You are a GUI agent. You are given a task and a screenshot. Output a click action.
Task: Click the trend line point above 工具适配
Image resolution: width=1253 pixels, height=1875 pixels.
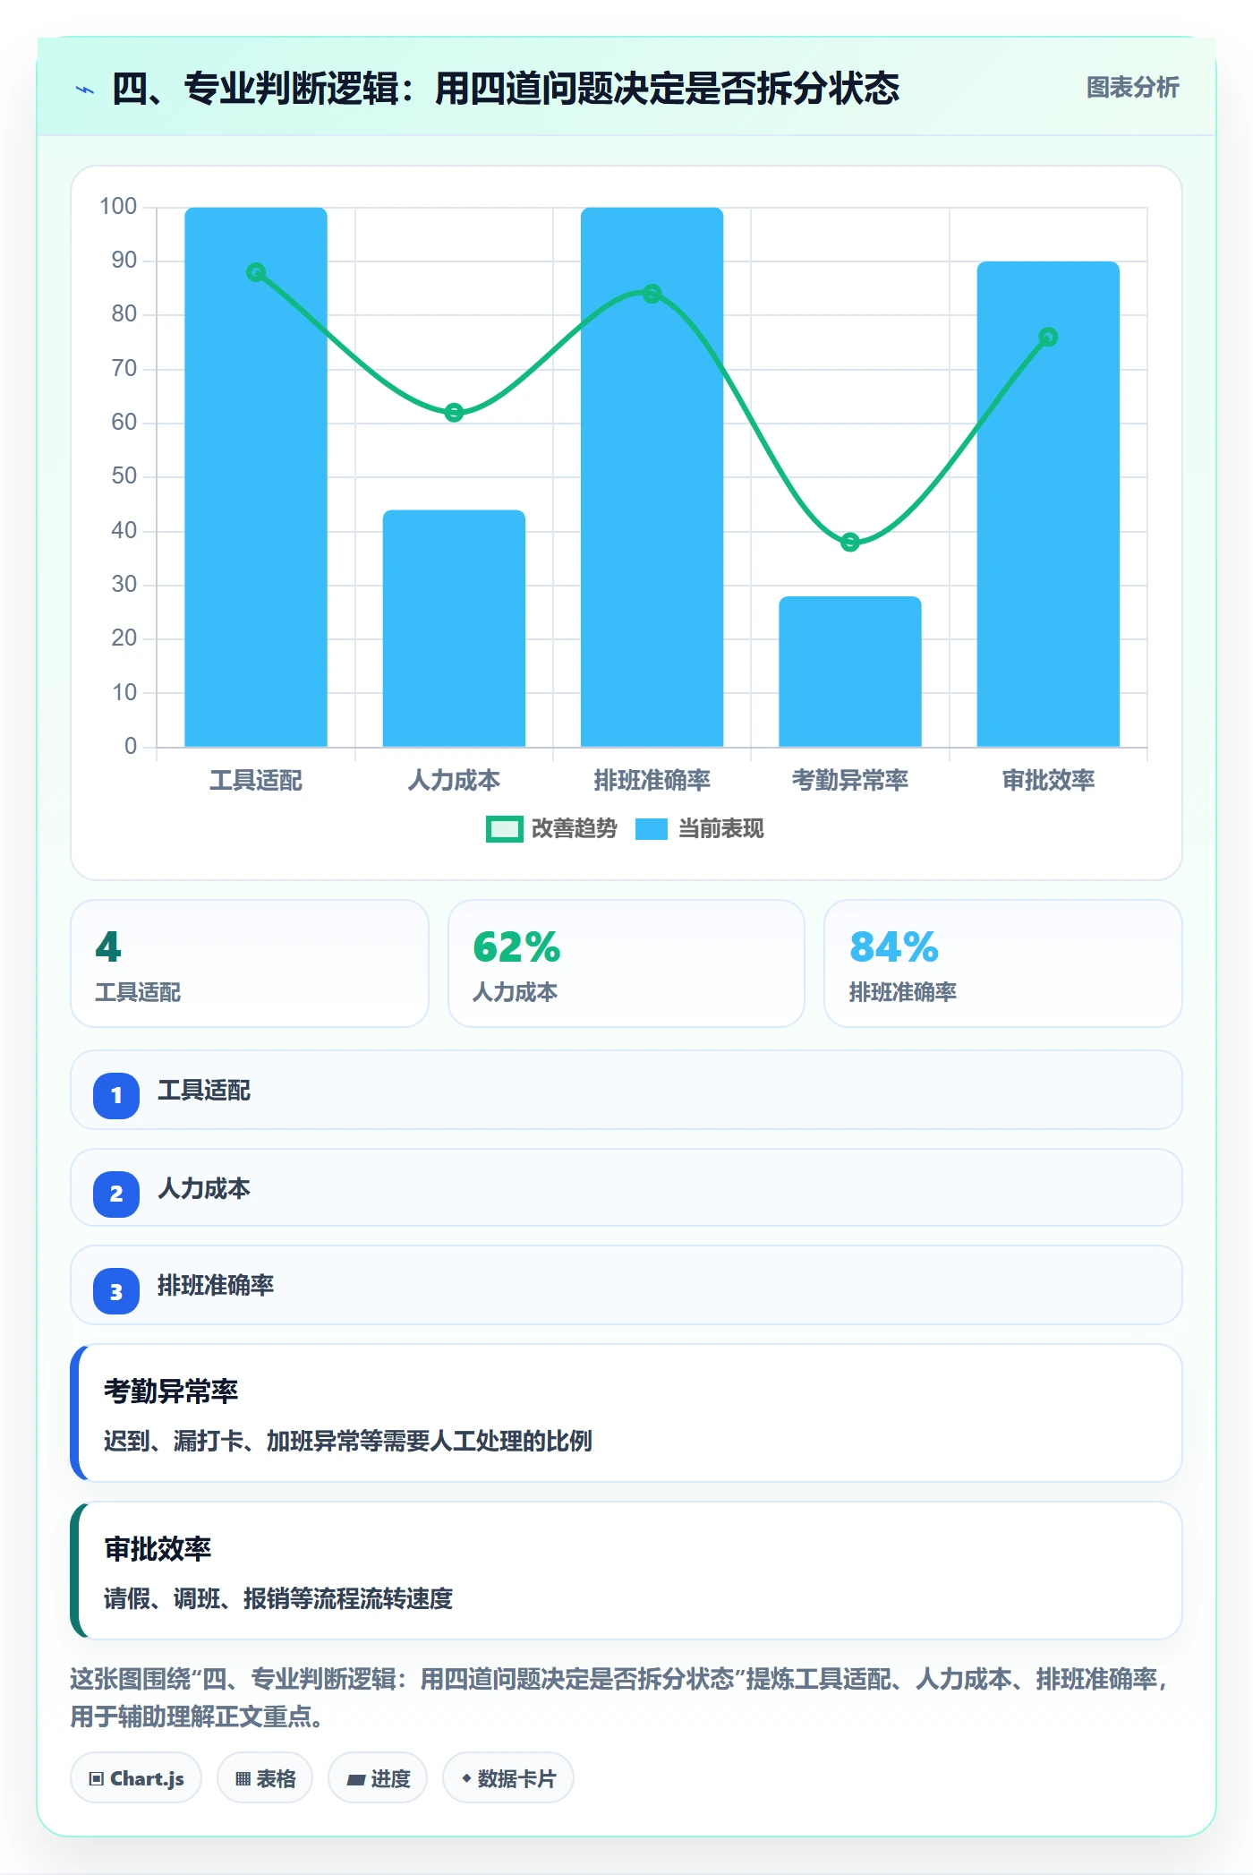pos(256,272)
